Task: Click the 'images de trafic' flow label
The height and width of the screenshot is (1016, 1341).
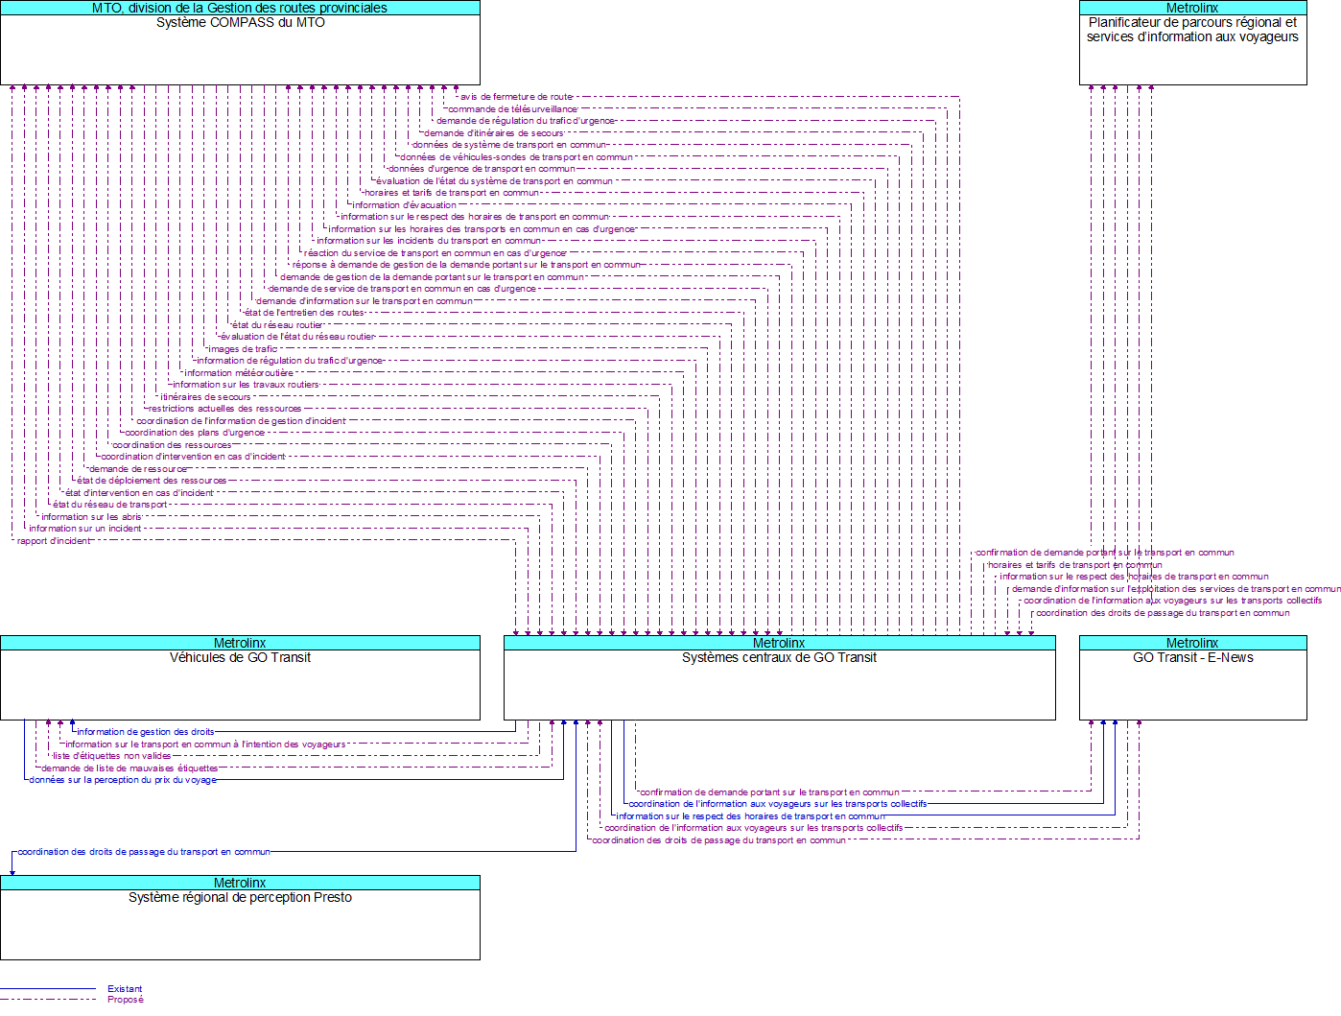Action: coord(243,349)
